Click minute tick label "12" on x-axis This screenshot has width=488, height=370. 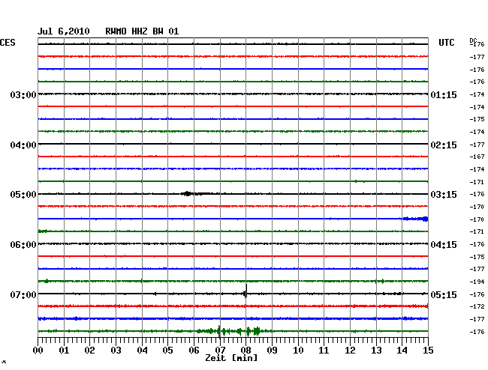(350, 351)
